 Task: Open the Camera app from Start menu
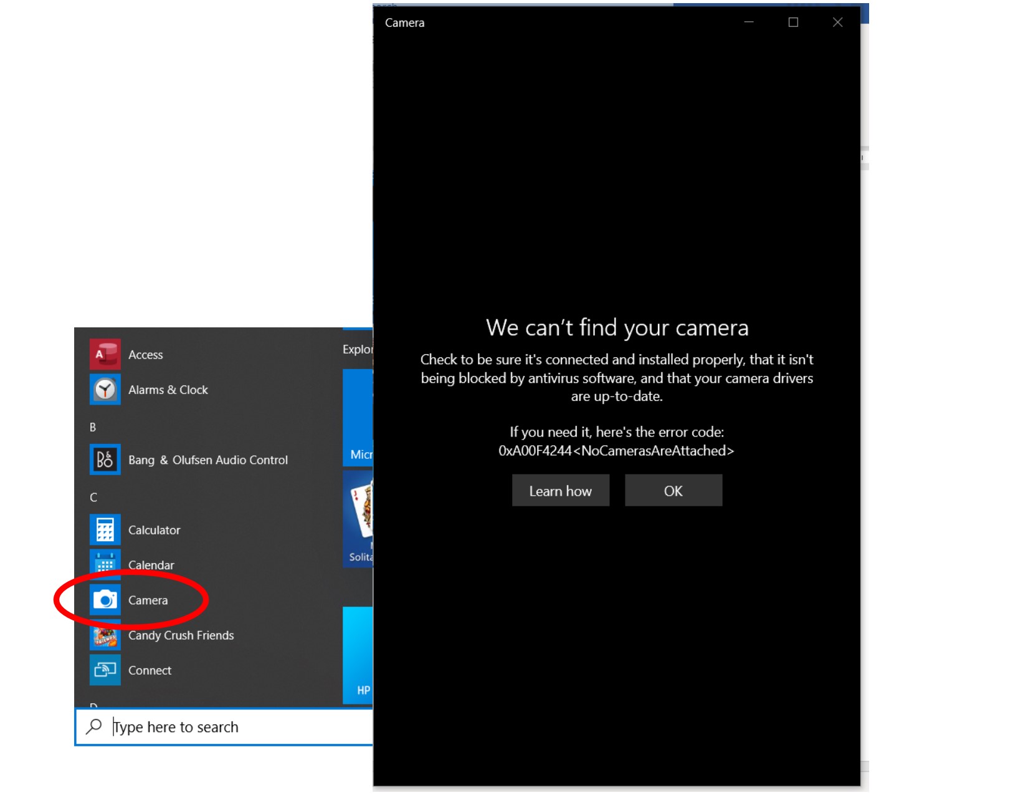(147, 600)
